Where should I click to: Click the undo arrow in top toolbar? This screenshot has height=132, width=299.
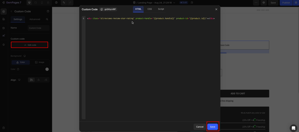pyautogui.click(x=64, y=3)
